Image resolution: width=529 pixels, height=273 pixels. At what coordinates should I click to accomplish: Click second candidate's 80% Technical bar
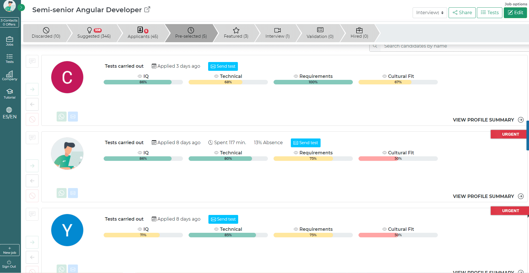click(228, 159)
